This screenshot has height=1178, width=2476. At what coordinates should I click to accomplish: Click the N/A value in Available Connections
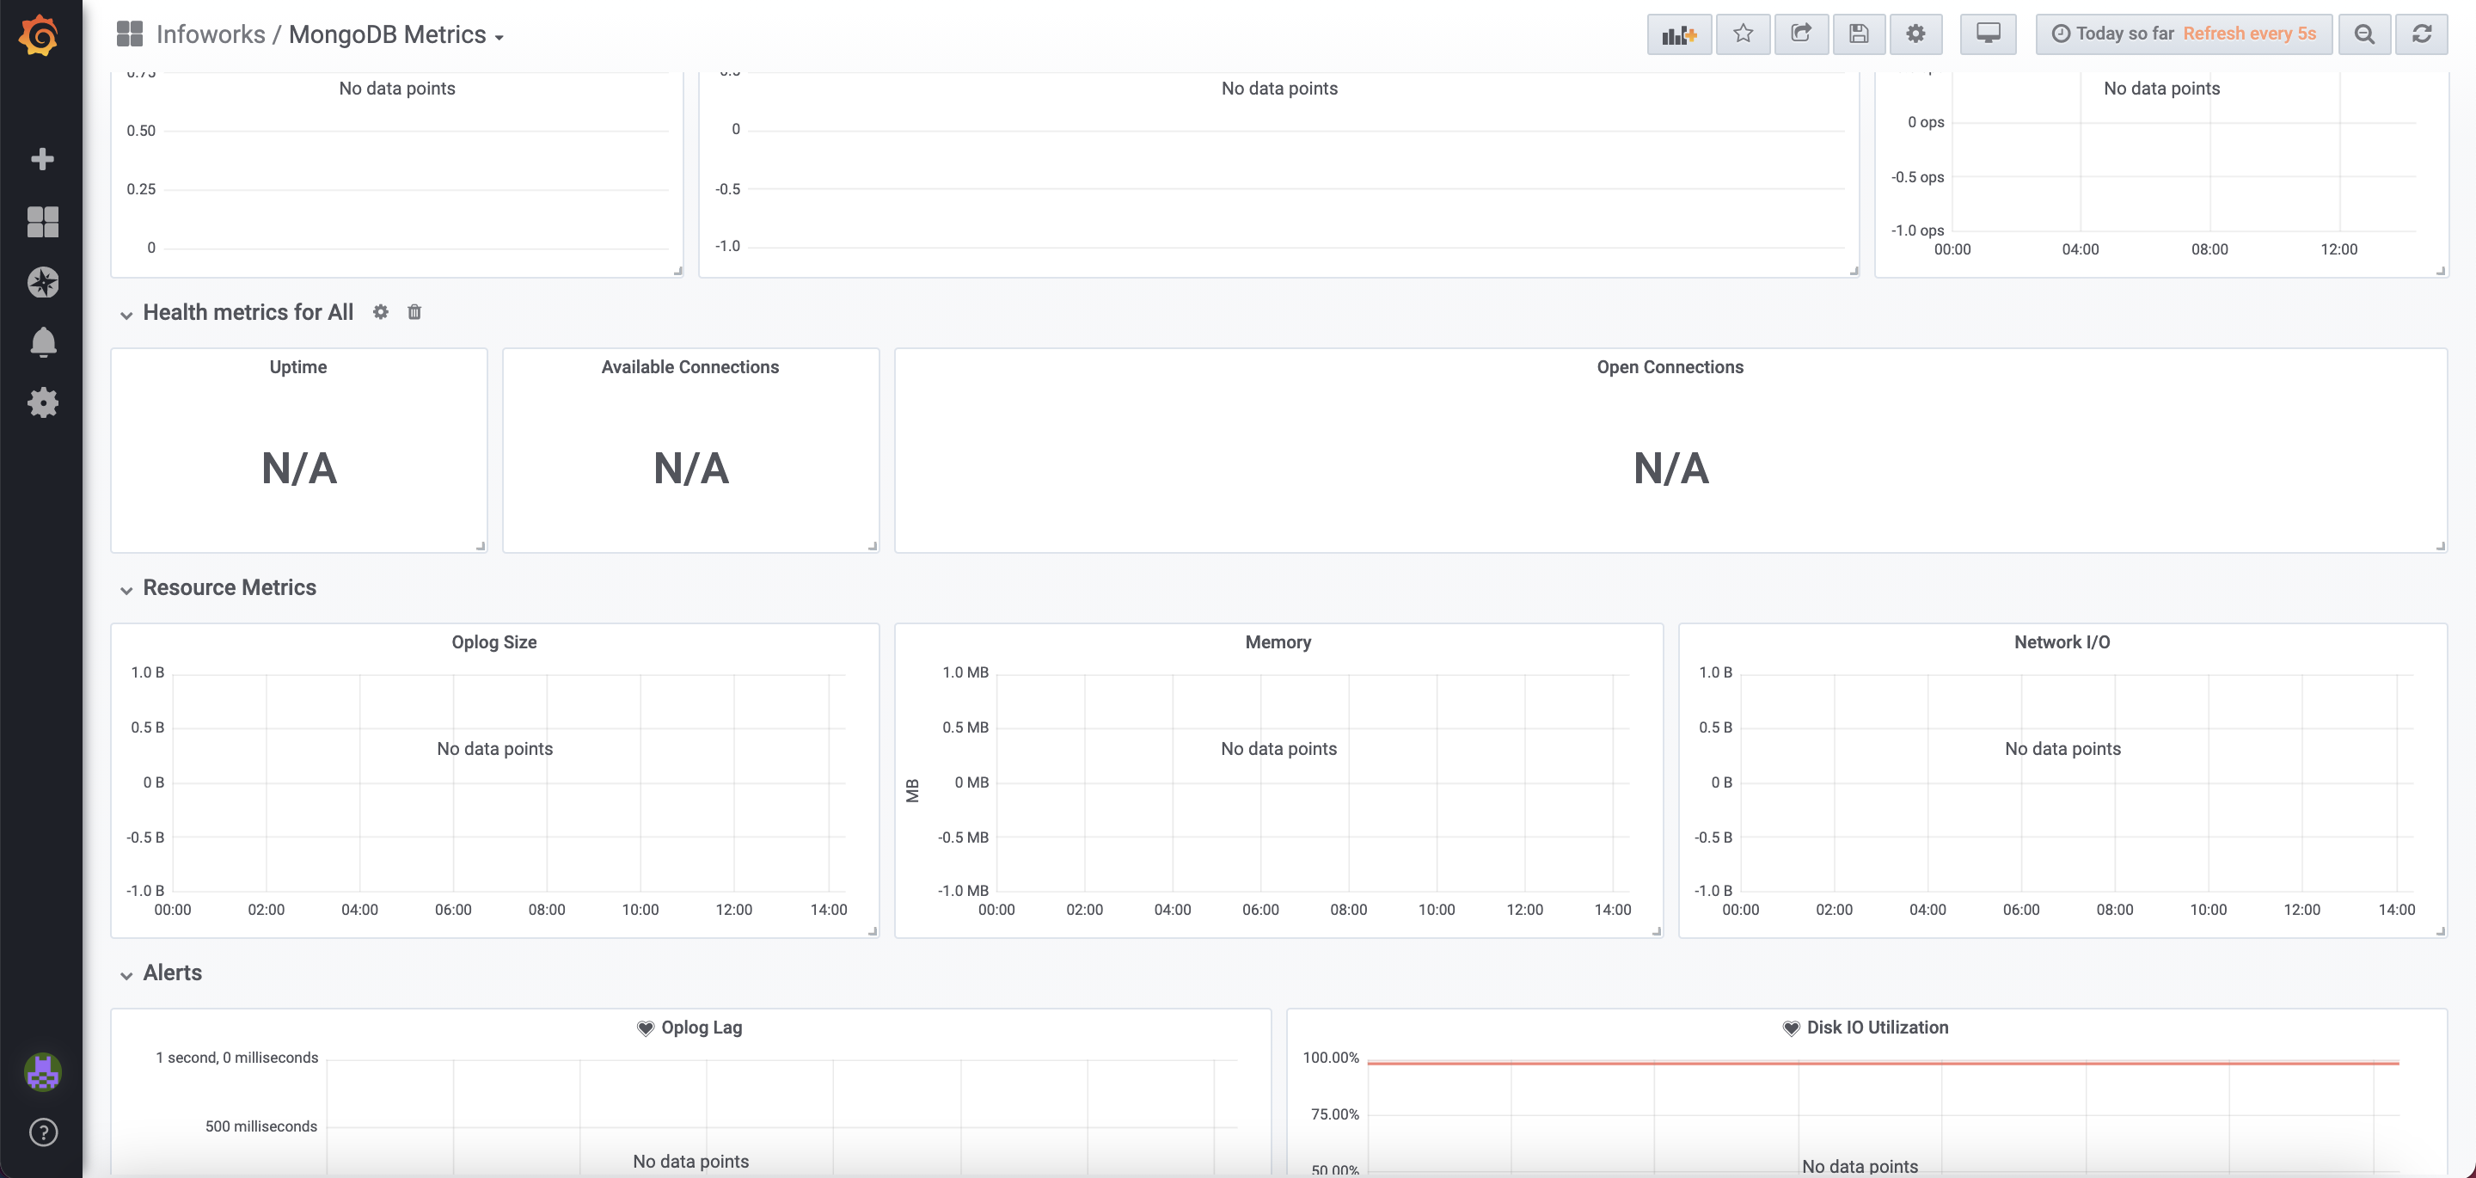pos(691,469)
